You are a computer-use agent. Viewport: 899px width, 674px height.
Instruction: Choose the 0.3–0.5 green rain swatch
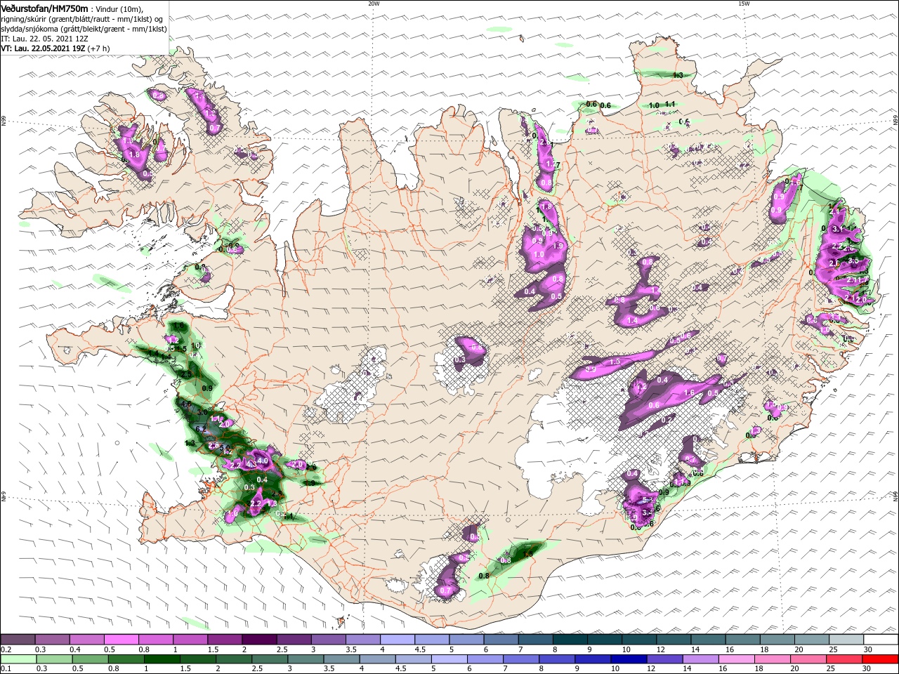[x=53, y=659]
